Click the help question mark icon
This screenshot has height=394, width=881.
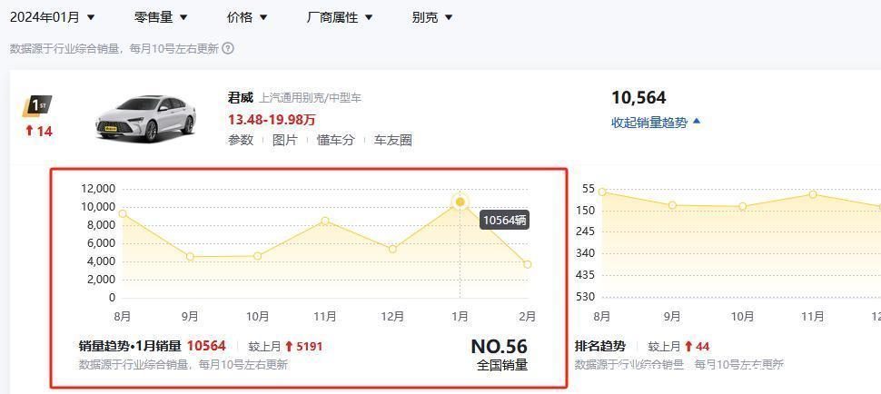tap(228, 48)
